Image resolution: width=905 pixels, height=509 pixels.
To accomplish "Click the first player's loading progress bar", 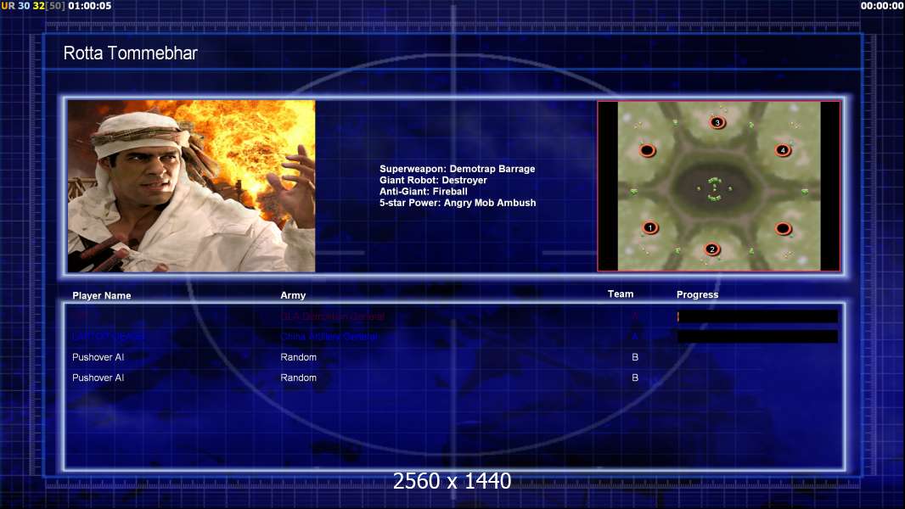I will 757,316.
